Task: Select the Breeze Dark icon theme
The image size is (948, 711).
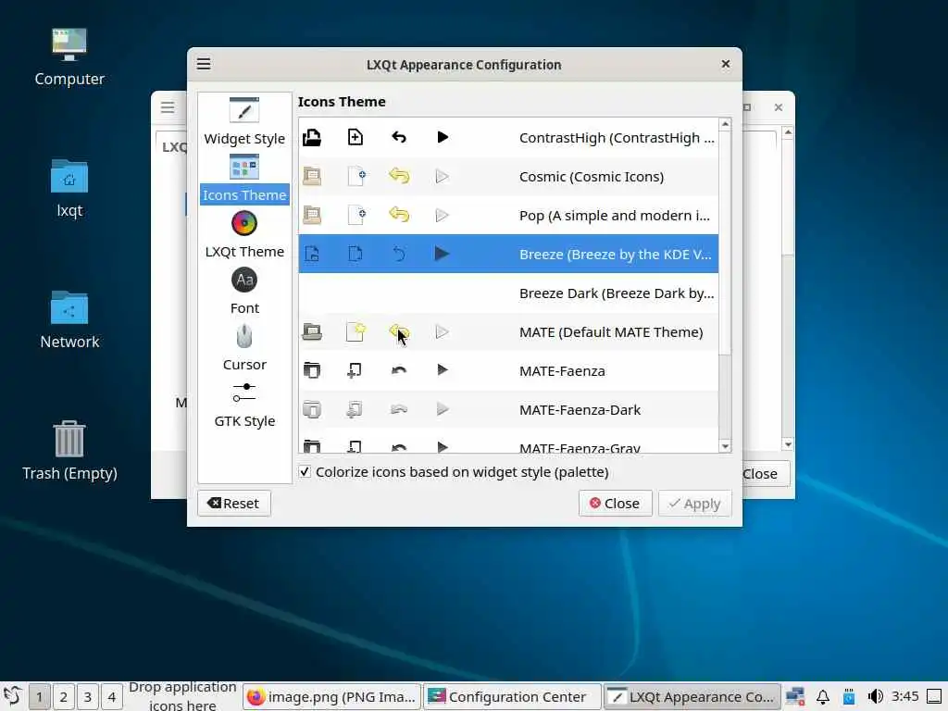Action: pyautogui.click(x=508, y=293)
